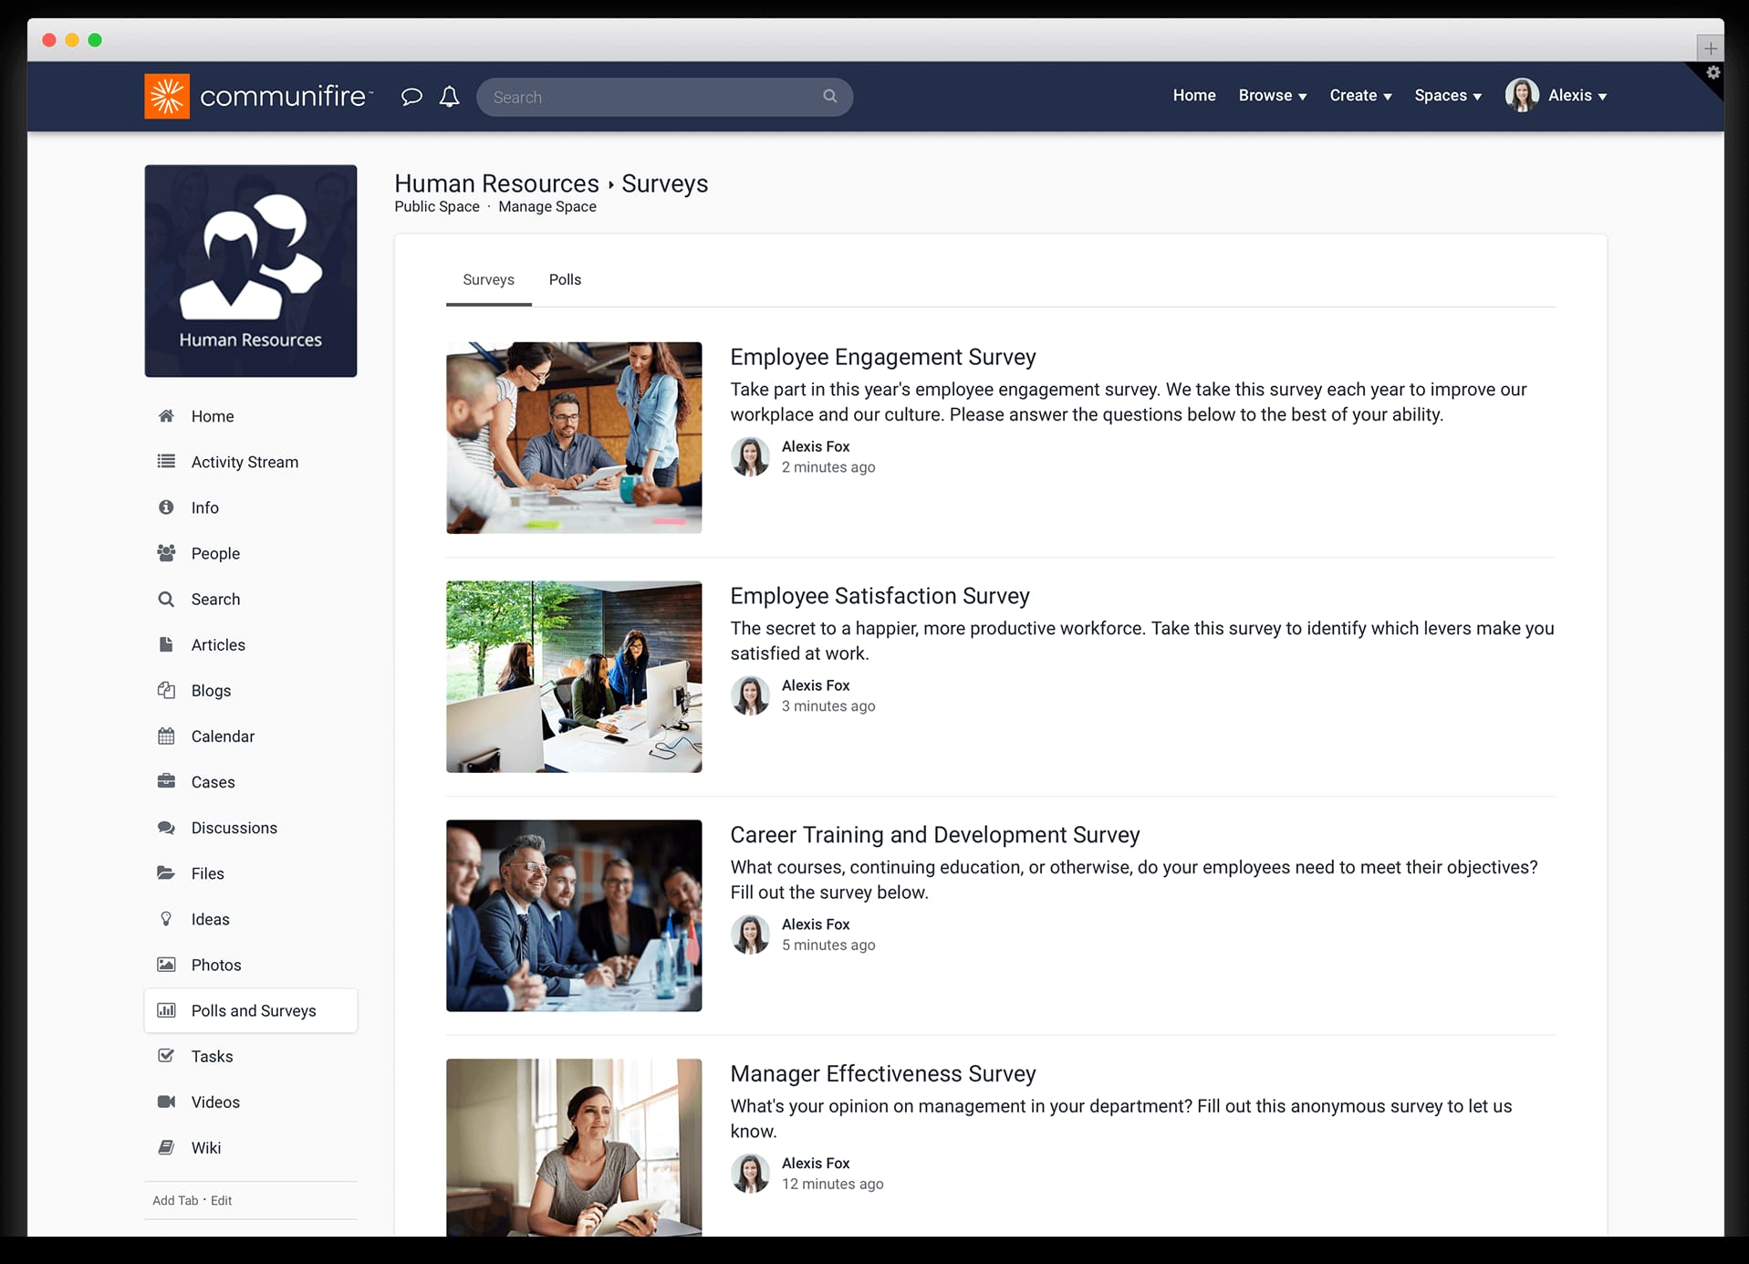Click the Wiki book icon
Image resolution: width=1749 pixels, height=1264 pixels.
pyautogui.click(x=167, y=1147)
